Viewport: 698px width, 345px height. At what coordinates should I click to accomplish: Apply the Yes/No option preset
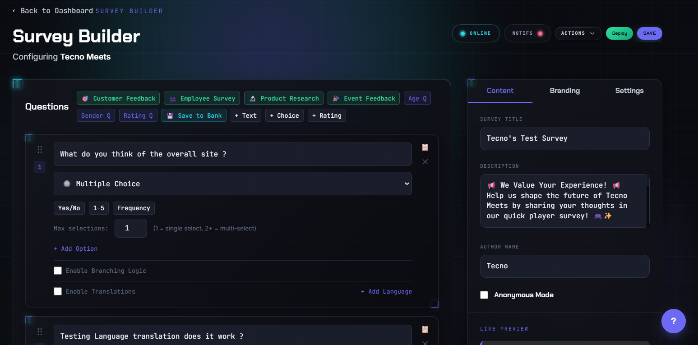[69, 208]
